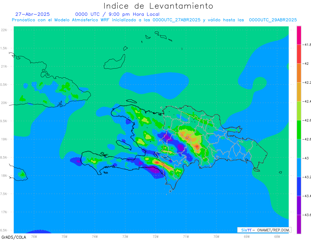Pick the red swatch between -41.8 and -42
This screenshot has height=240, width=311.
[x=299, y=54]
